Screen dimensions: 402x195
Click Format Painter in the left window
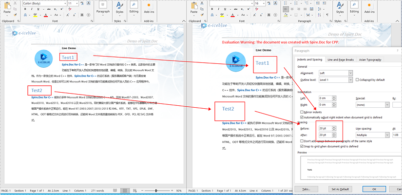pos(15,15)
